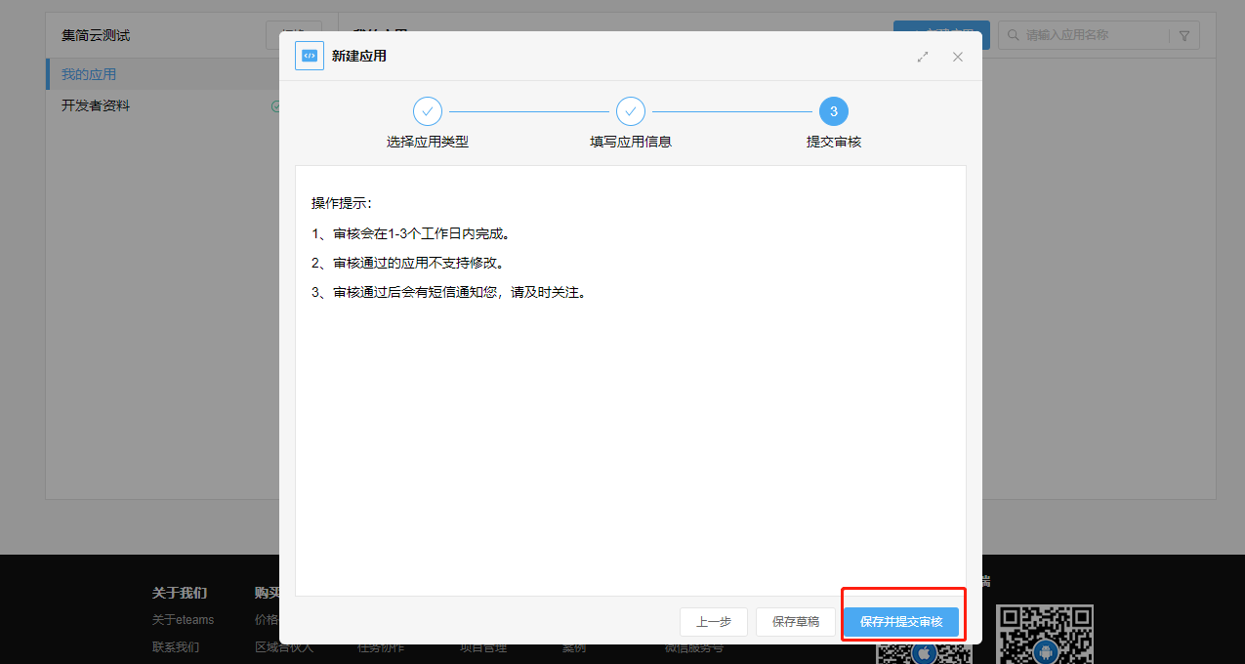Click the step 3 number circle
This screenshot has height=664, width=1245.
click(834, 111)
